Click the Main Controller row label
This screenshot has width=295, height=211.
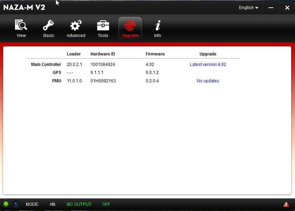coord(46,65)
